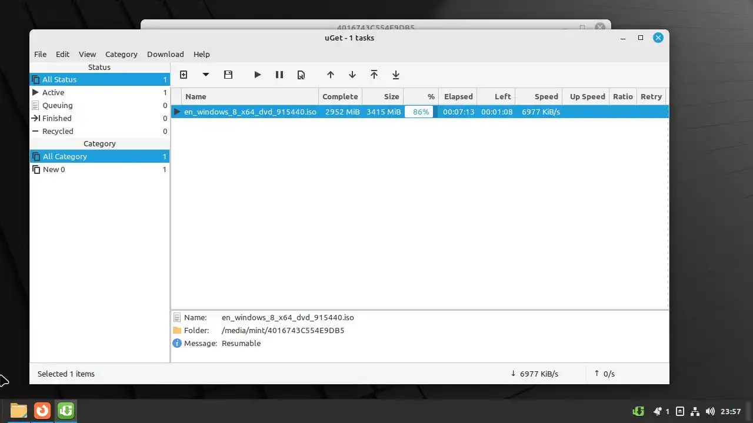Viewport: 753px width, 423px height.
Task: Select the Finished status filter
Action: click(x=99, y=118)
